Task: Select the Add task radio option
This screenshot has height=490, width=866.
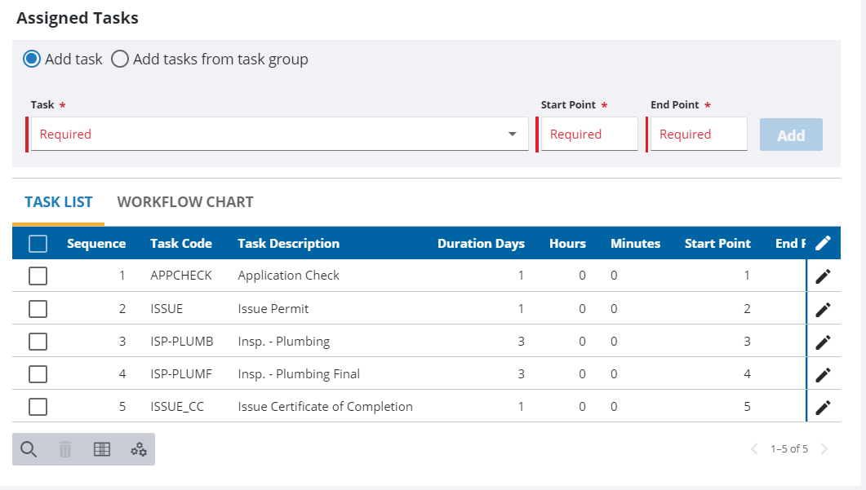Action: tap(32, 59)
